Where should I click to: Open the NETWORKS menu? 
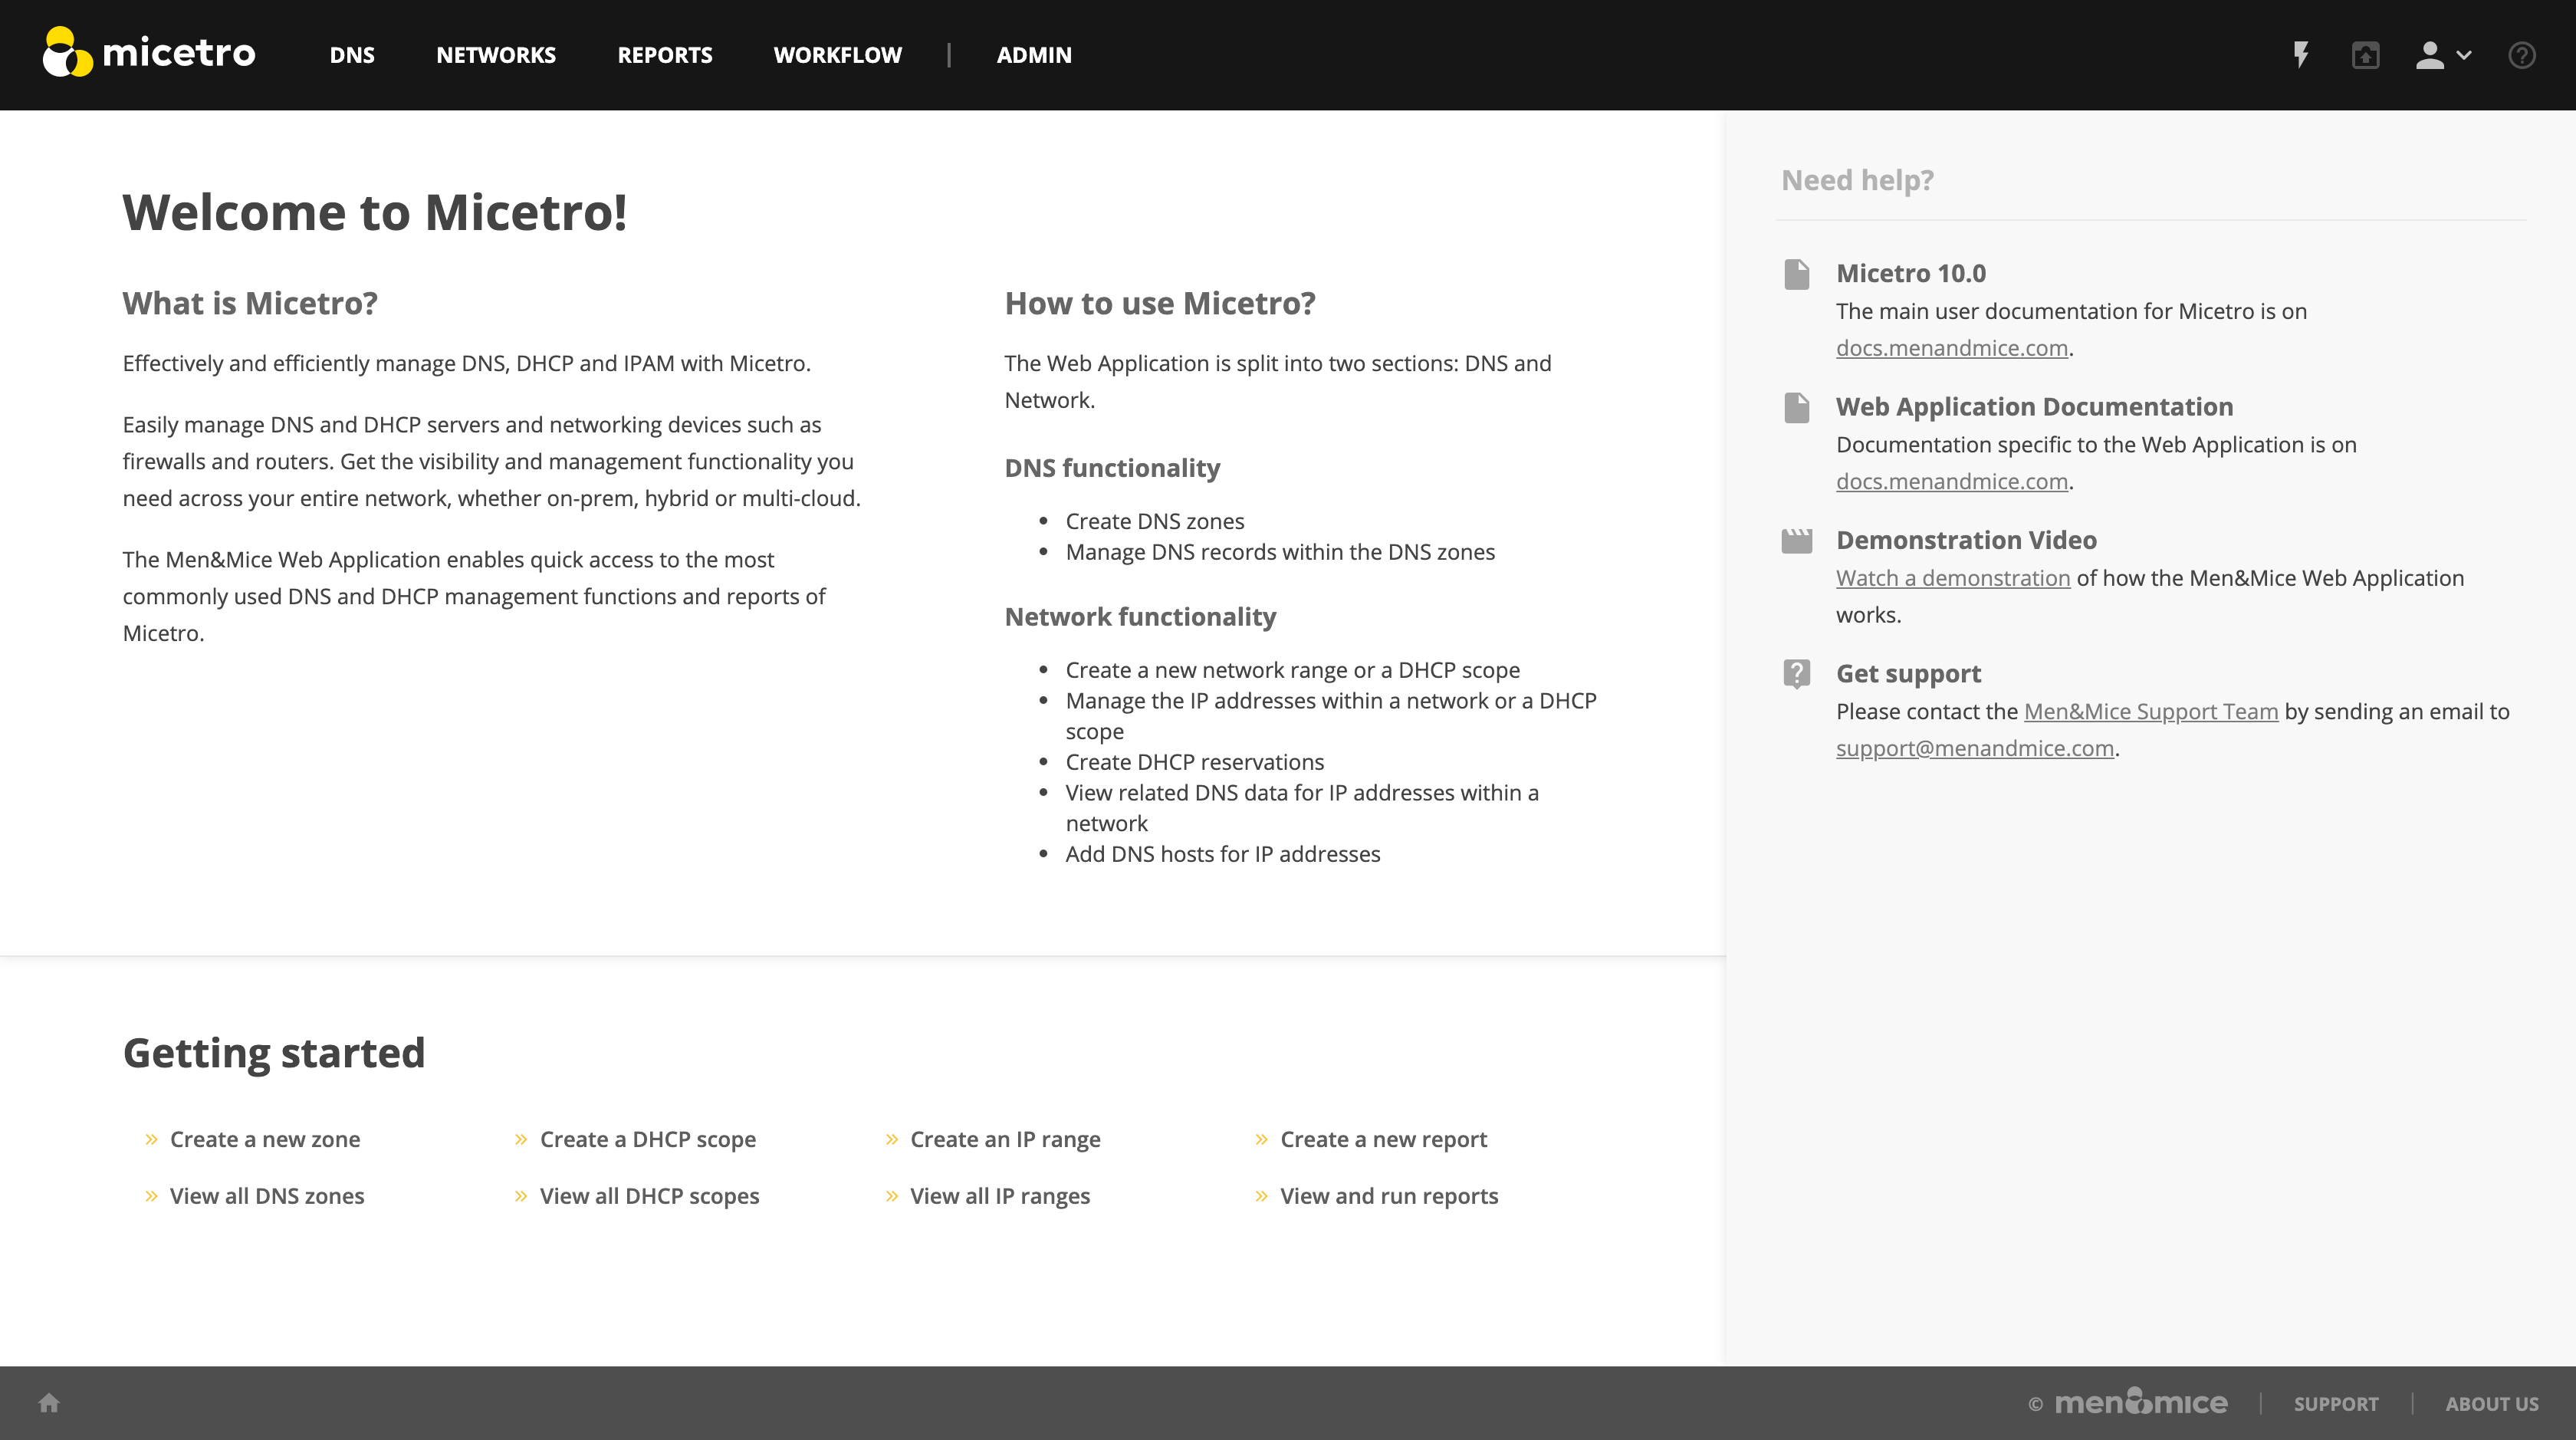495,55
